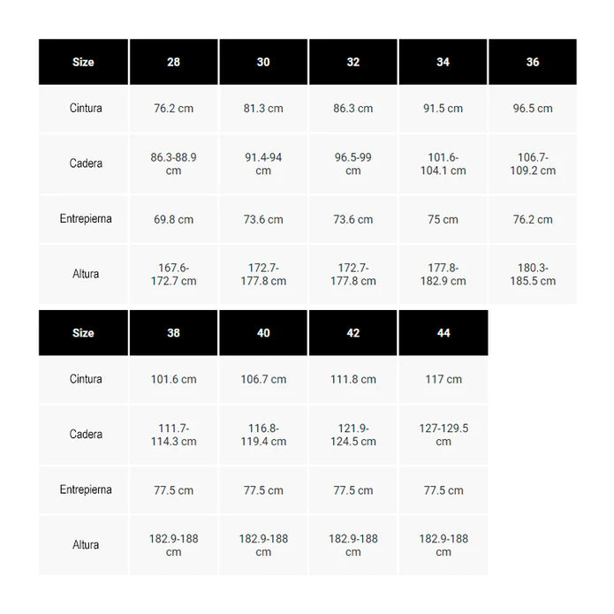Click the 127-129.5 cm Cadera cell
Viewport: 614px width, 614px height.
click(x=443, y=435)
